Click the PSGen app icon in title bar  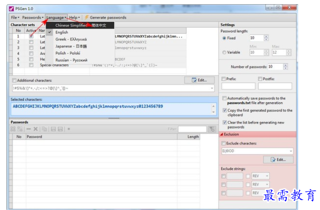(12, 9)
